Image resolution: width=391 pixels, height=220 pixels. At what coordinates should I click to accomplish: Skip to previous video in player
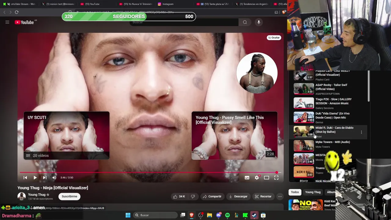click(25, 178)
